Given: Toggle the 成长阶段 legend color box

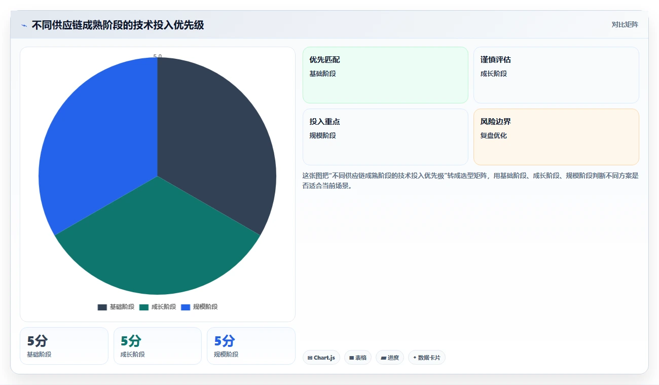Looking at the screenshot, I should point(144,307).
